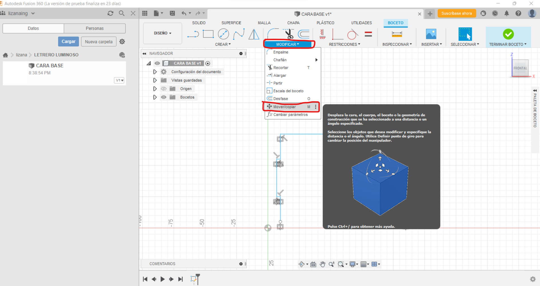
Task: Select the Rectangle sketch tool
Action: pyautogui.click(x=208, y=34)
